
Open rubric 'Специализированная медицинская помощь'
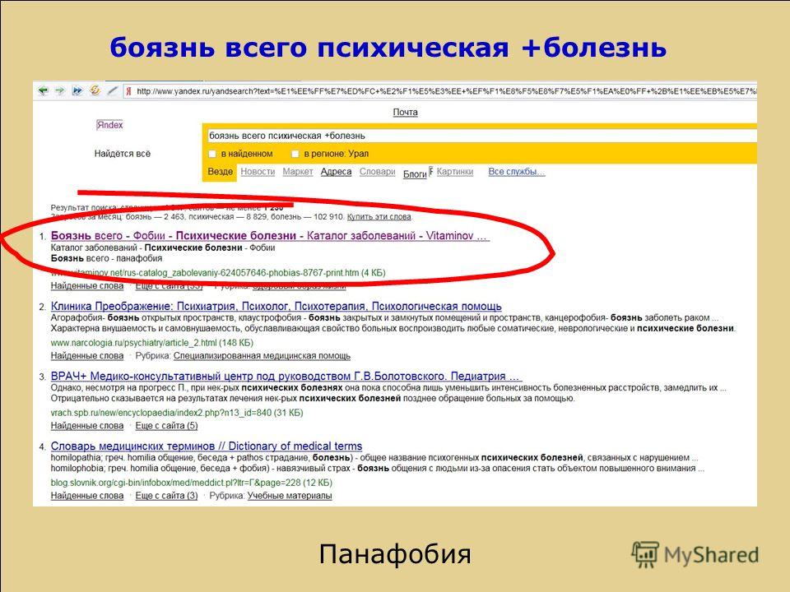[x=262, y=356]
